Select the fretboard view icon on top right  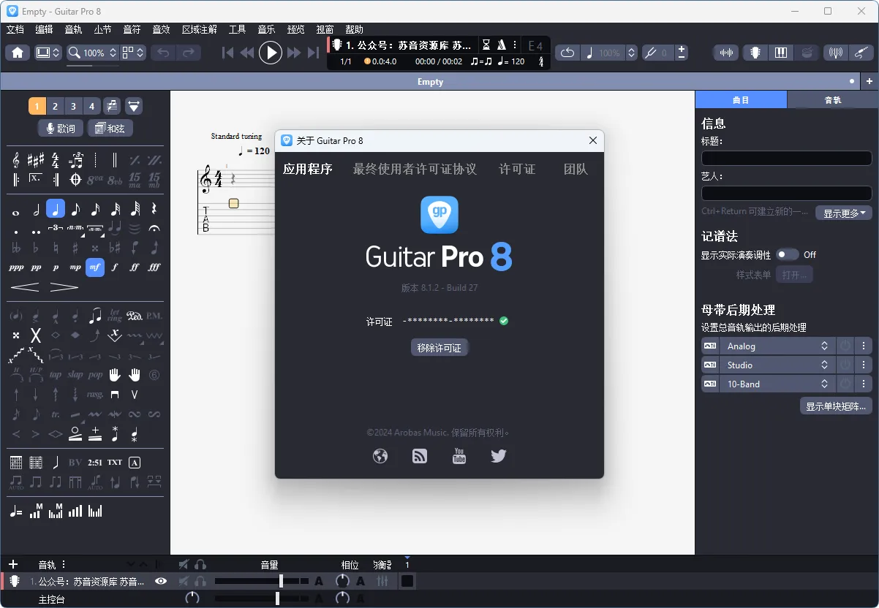[755, 53]
